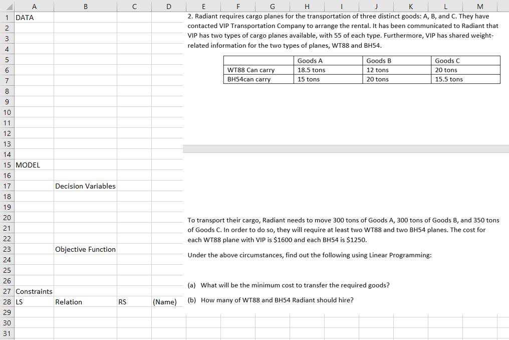This screenshot has width=509, height=340.
Task: Select row 27 header
Action: [7, 291]
